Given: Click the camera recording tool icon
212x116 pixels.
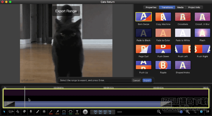Looking at the screenshot, I should (24, 112).
